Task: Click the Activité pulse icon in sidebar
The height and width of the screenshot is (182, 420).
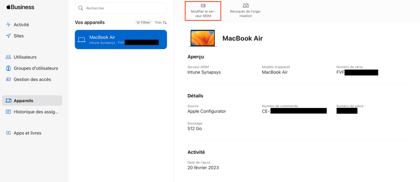Action: (x=8, y=25)
